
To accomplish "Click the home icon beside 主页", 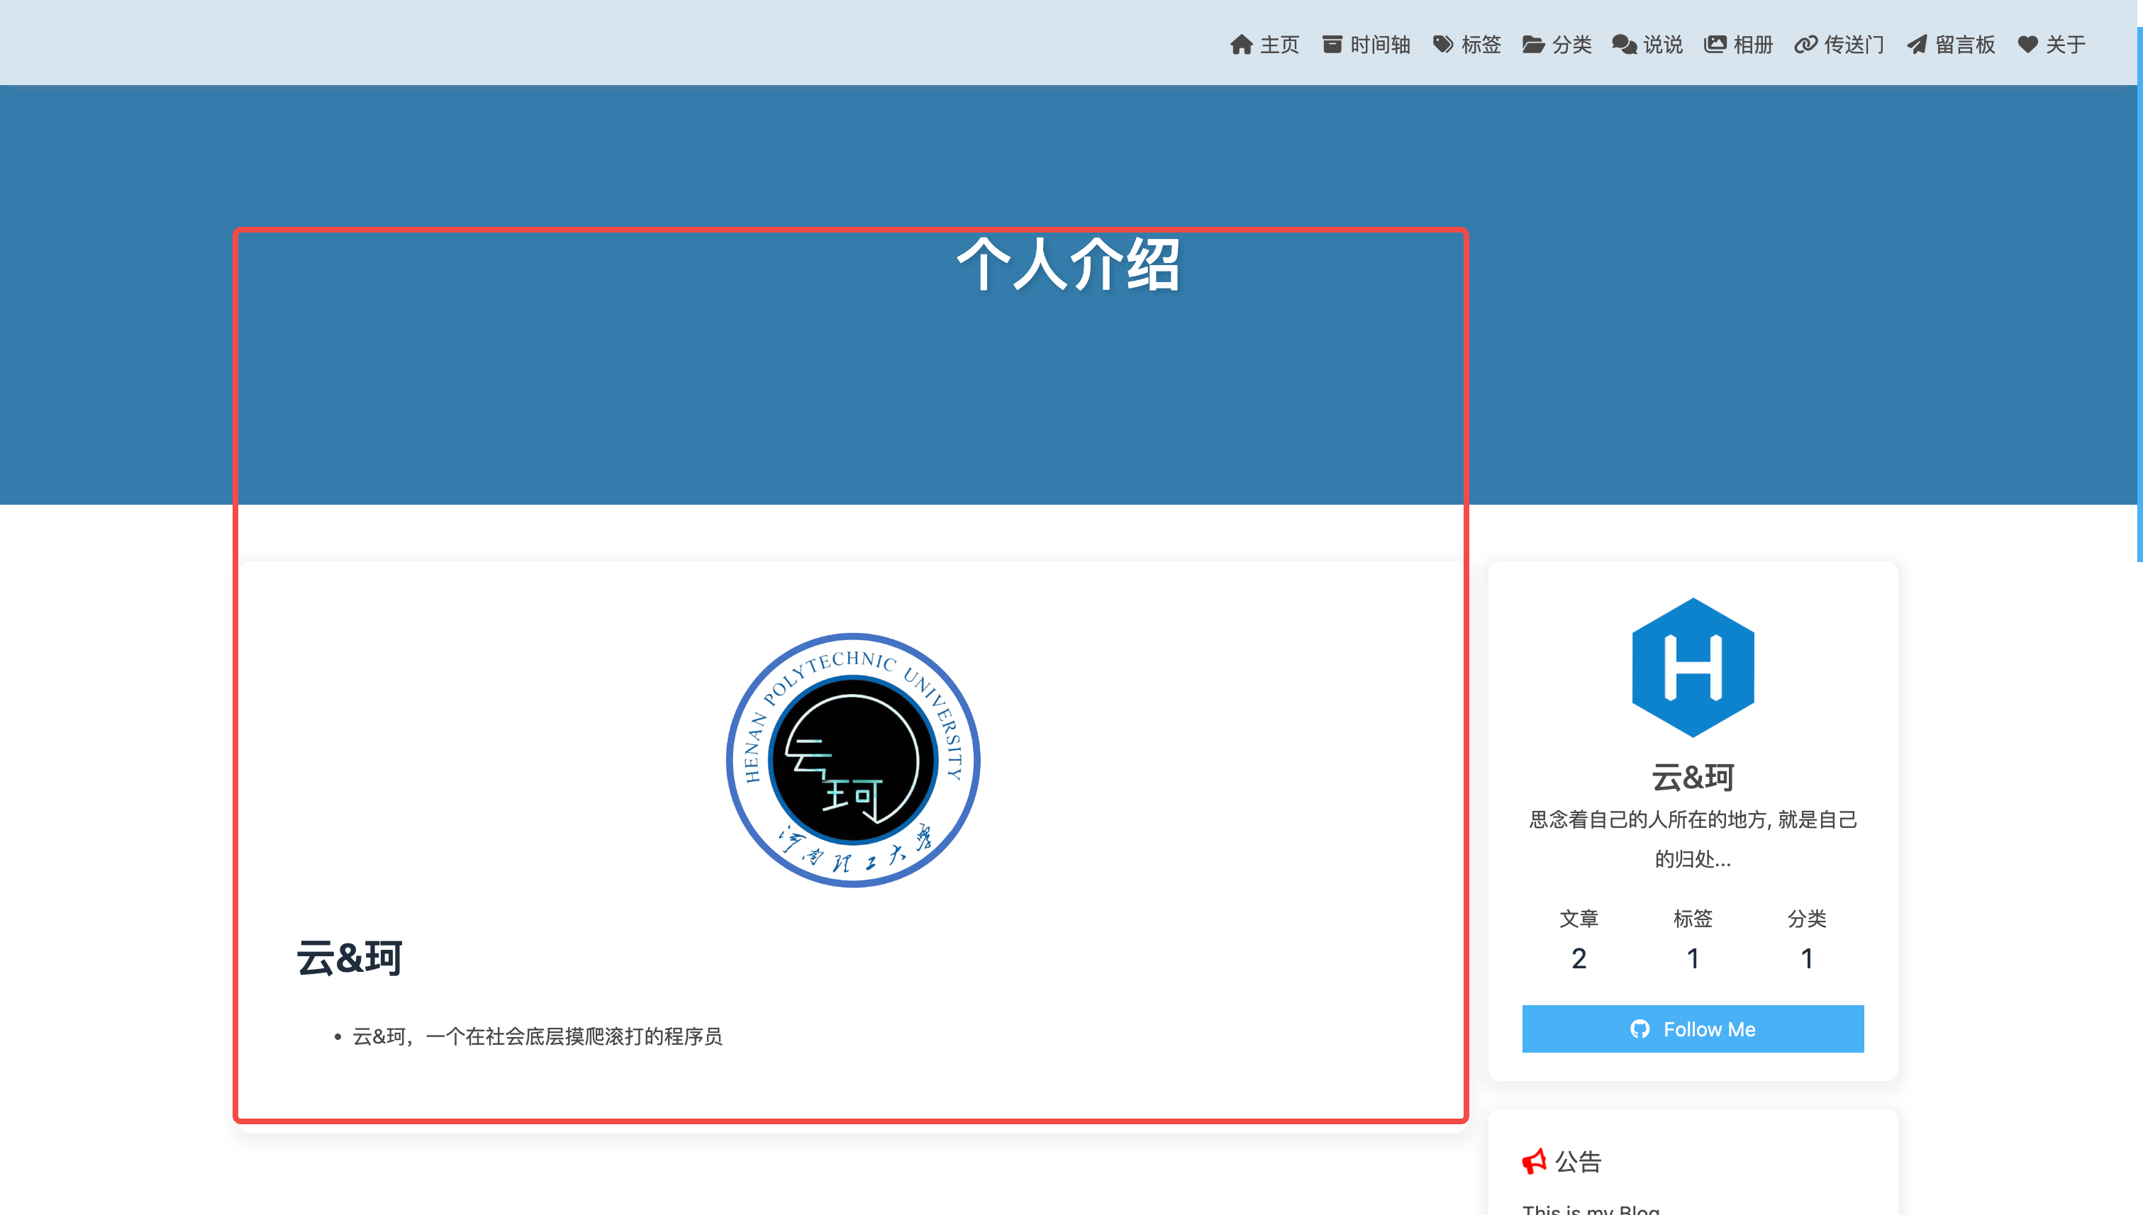I will [1240, 44].
